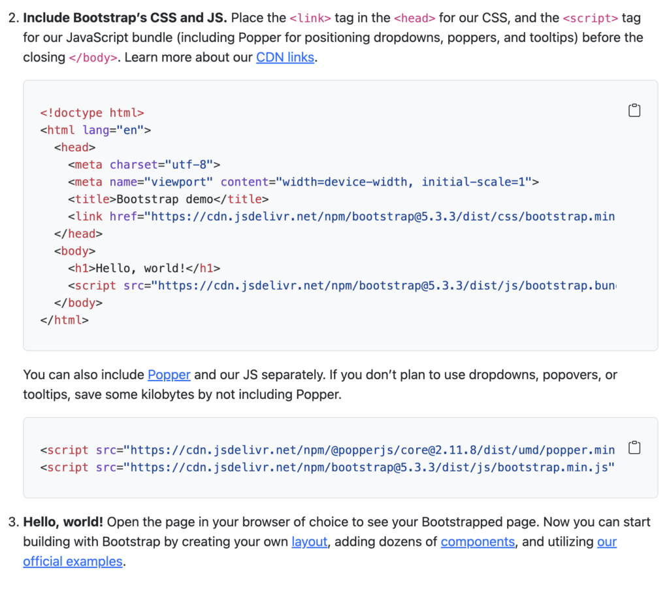
Task: Follow the Popper link
Action: 169,375
